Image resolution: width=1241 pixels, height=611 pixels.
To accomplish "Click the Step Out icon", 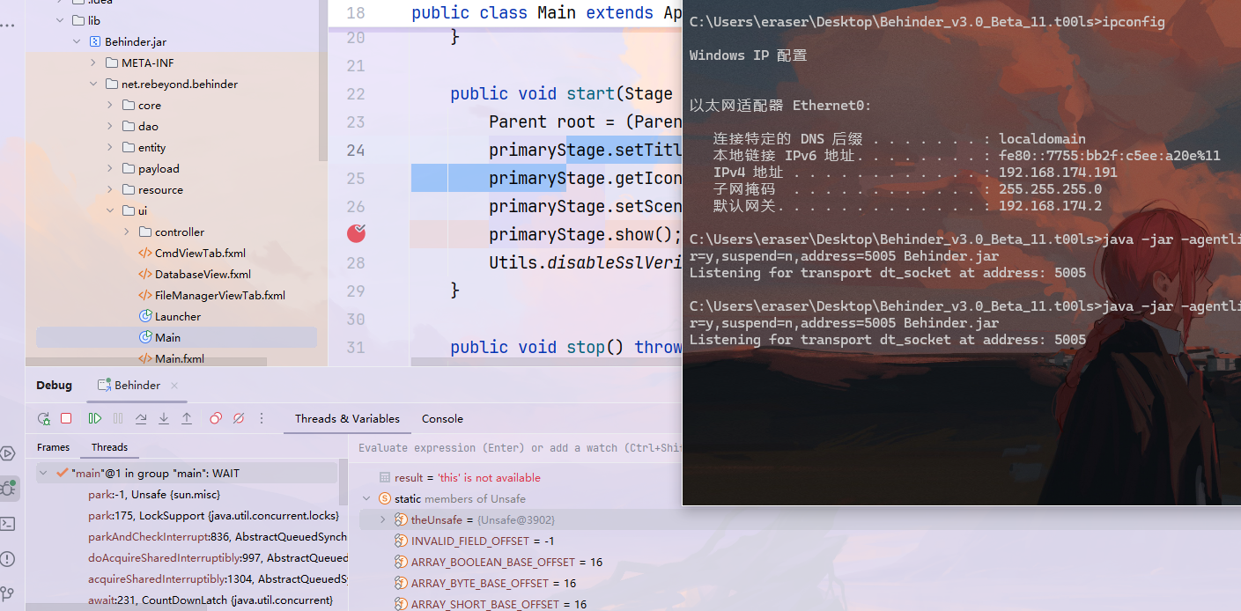I will pos(187,419).
